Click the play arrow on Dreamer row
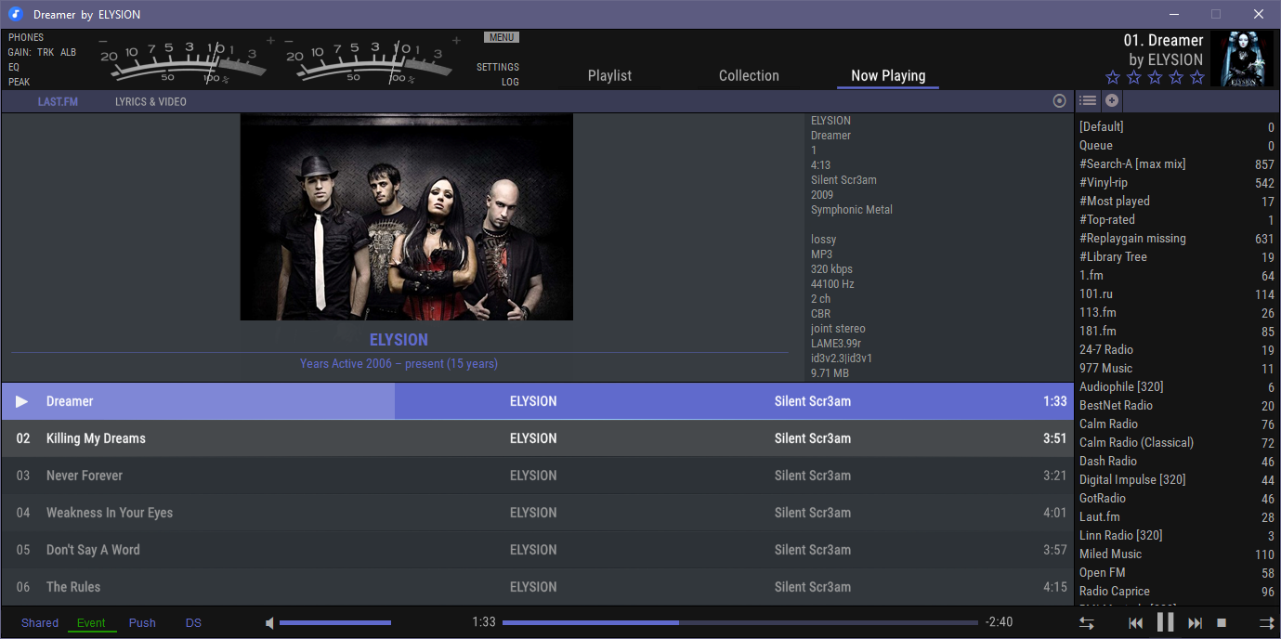The image size is (1281, 639). [22, 401]
